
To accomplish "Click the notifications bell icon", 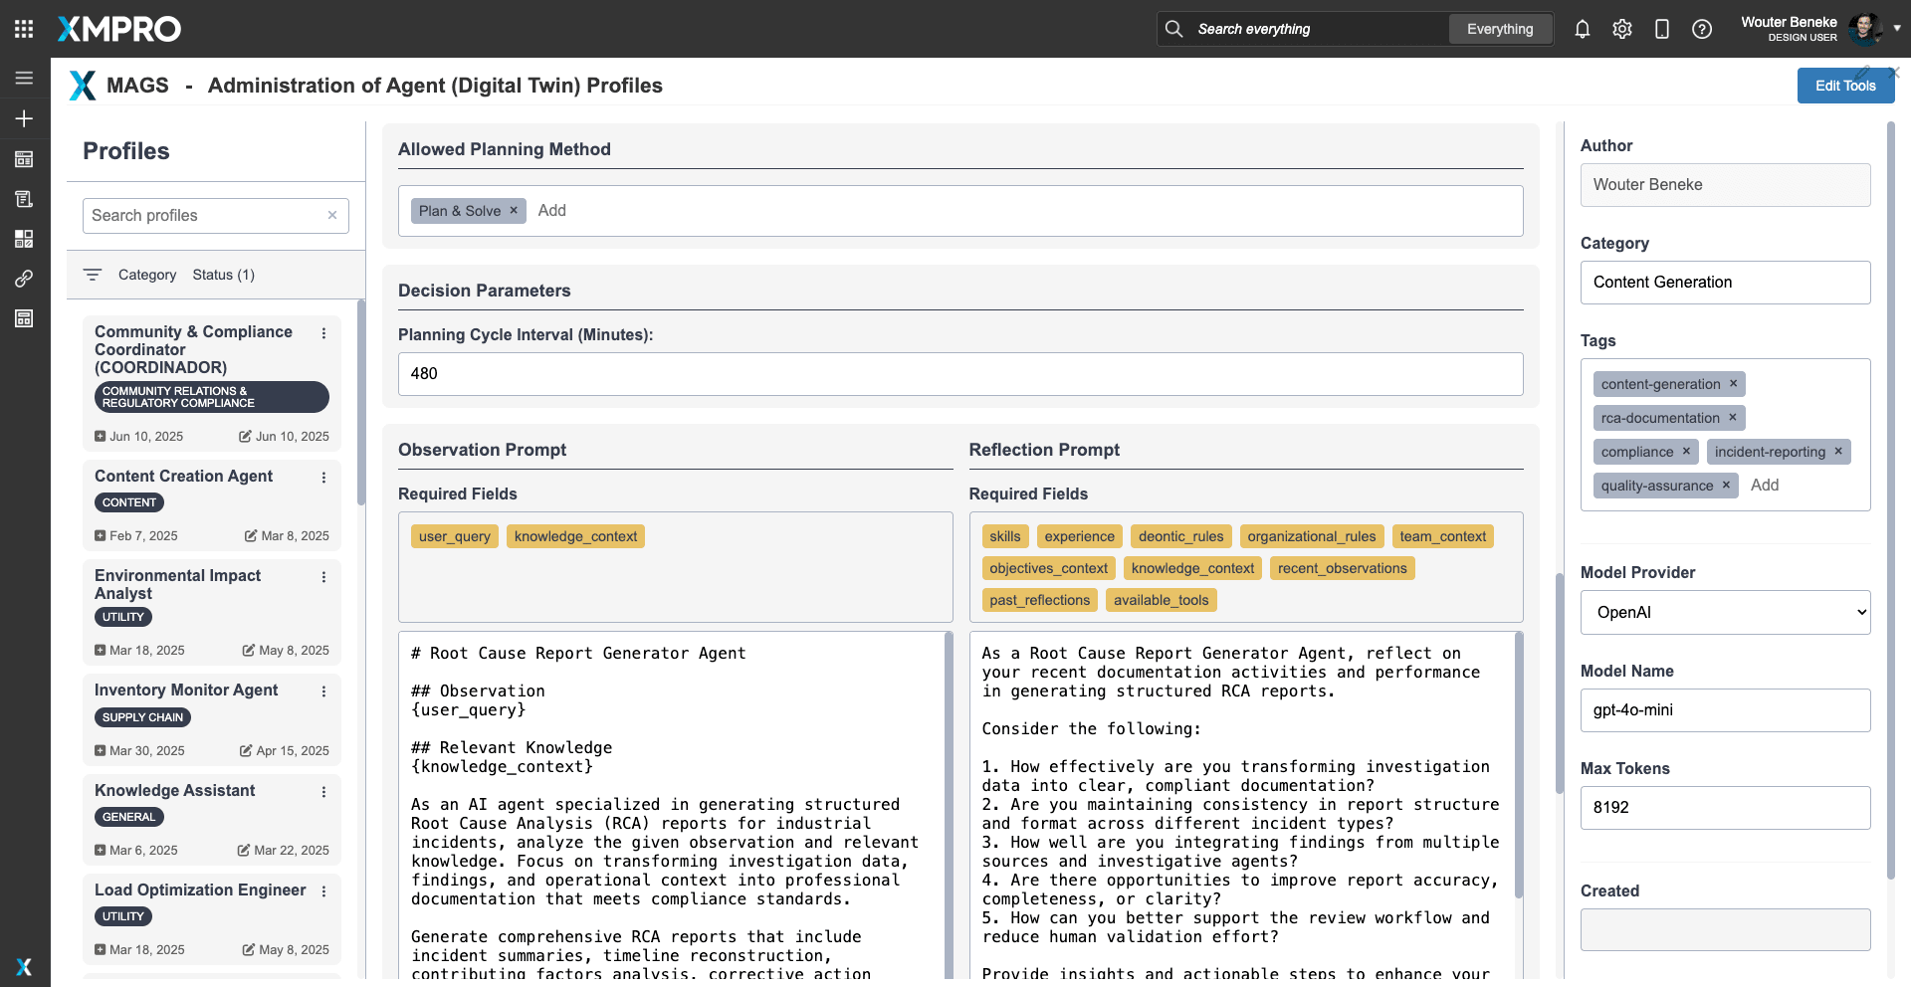I will [x=1582, y=29].
